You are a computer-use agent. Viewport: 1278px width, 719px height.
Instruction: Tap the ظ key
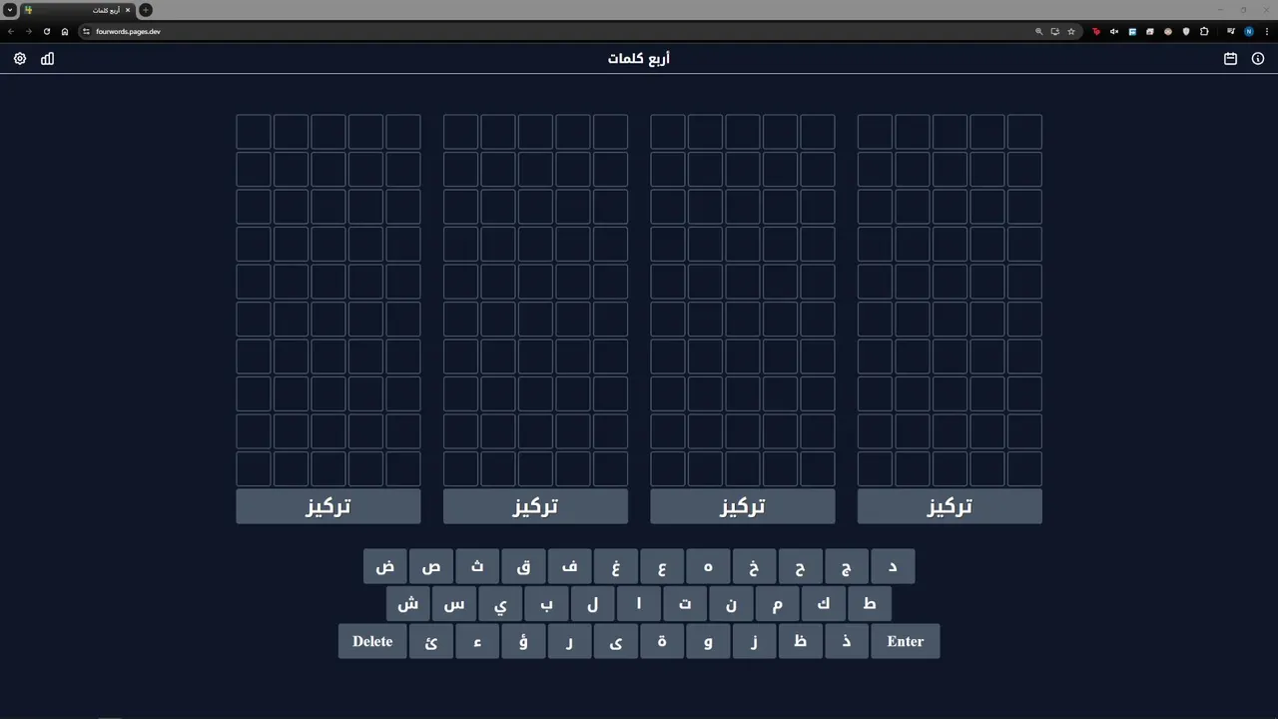[x=801, y=641]
